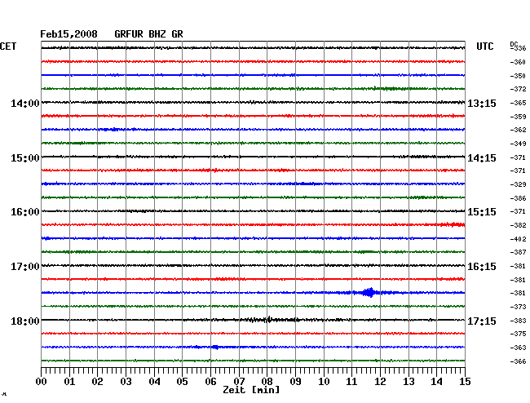Click the 15 minute axis label
Image resolution: width=530 pixels, height=403 pixels.
tap(465, 382)
